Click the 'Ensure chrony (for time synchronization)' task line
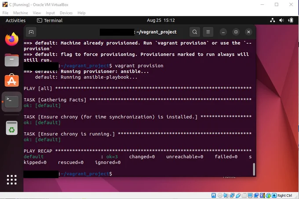 tap(138, 117)
